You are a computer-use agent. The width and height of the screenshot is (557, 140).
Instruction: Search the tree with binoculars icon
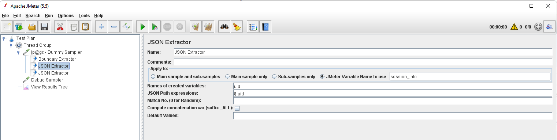tap(224, 27)
